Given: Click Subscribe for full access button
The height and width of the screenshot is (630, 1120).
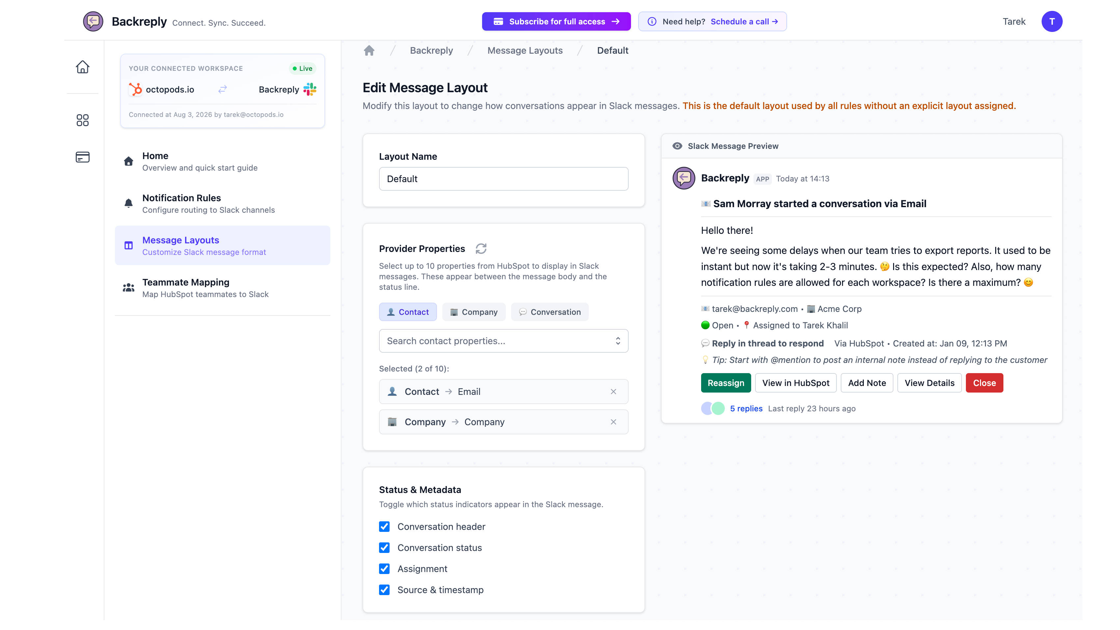Looking at the screenshot, I should point(556,21).
